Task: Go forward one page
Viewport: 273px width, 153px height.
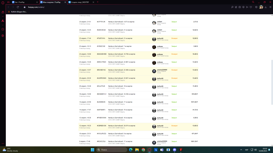Action: tap(13, 7)
